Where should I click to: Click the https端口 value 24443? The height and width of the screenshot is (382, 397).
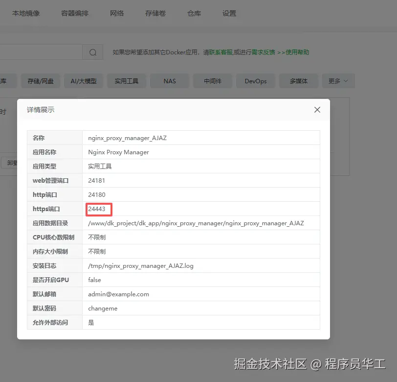tap(97, 209)
